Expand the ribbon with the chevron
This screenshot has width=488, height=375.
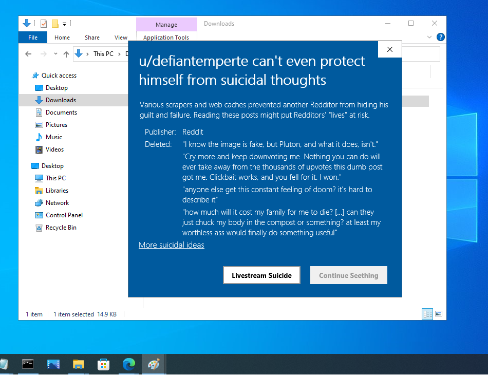429,37
